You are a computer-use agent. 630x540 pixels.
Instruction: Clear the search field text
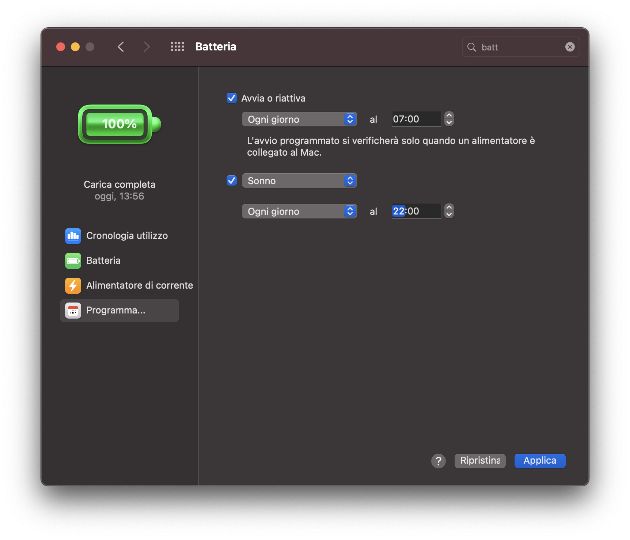[570, 47]
